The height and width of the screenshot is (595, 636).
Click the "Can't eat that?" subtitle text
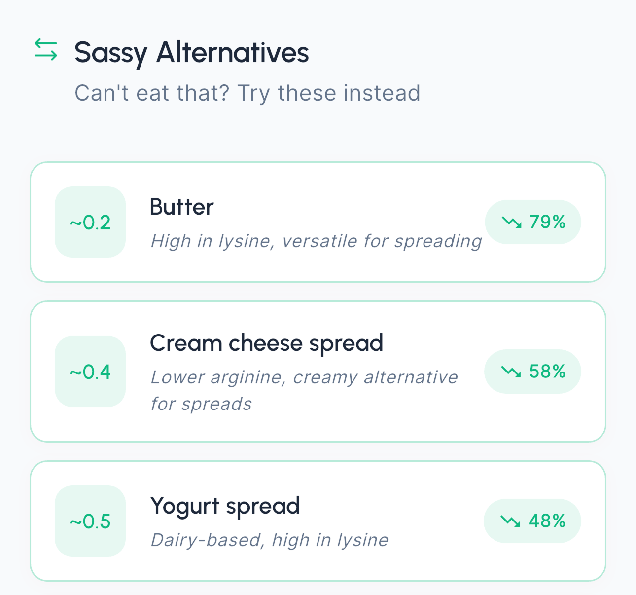pos(247,93)
